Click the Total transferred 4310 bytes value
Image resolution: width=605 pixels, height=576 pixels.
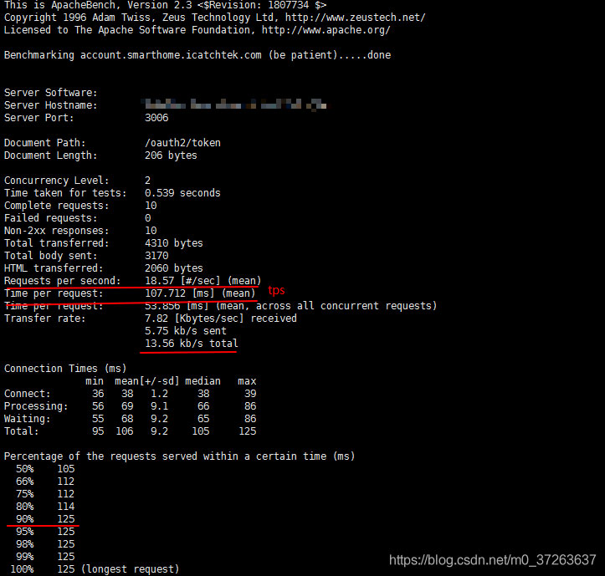pos(173,243)
